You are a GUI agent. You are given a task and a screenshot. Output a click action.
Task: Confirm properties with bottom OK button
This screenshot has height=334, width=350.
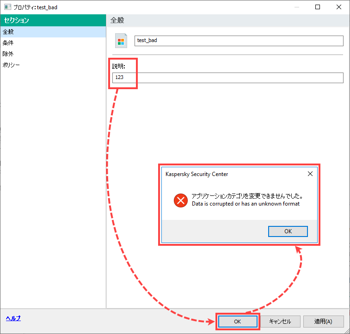[238, 322]
